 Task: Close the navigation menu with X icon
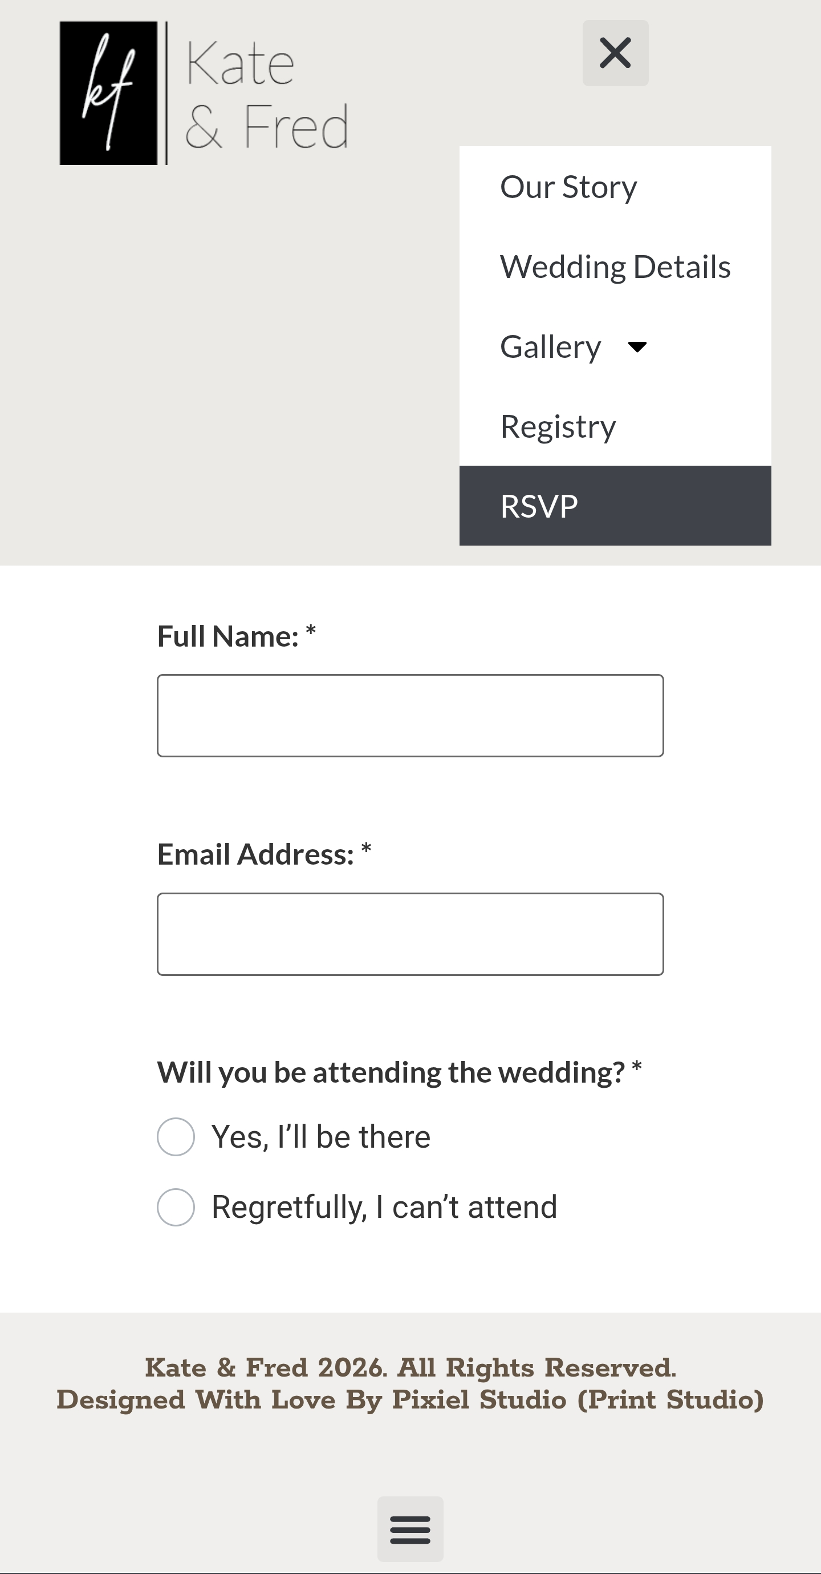[615, 53]
